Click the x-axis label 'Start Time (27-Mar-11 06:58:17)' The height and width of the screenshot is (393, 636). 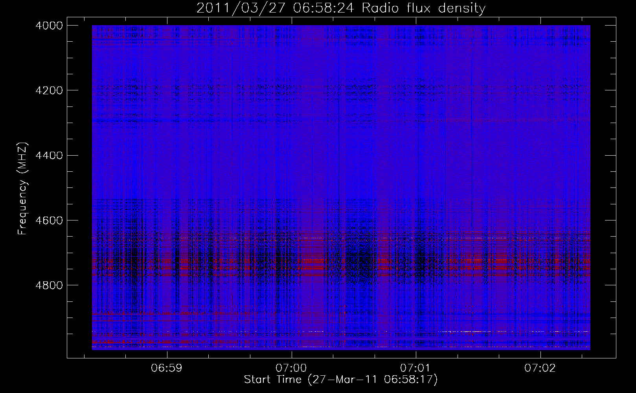341,380
